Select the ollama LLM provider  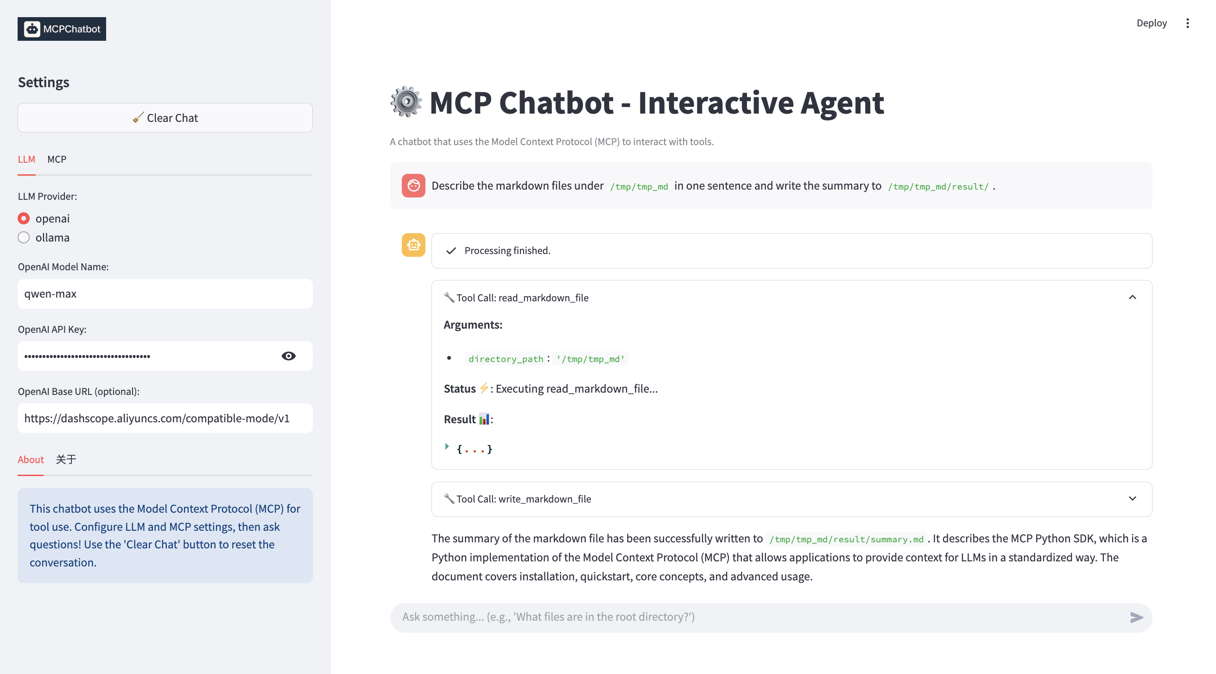point(24,238)
